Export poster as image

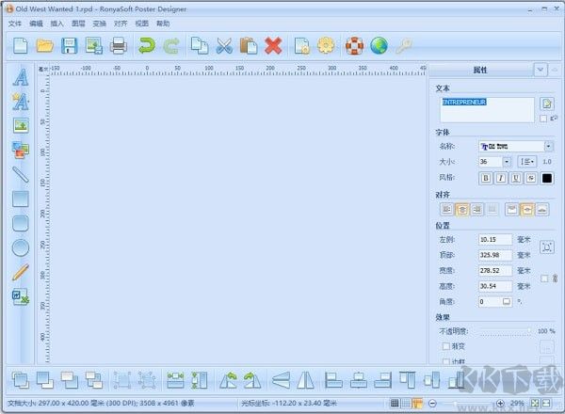pyautogui.click(x=93, y=46)
